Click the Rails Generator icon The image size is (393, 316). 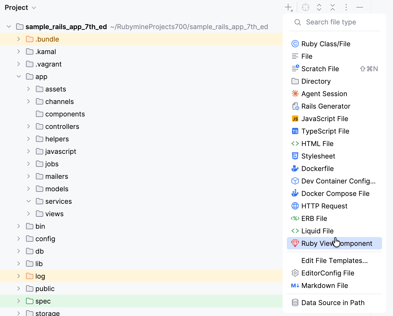[295, 106]
